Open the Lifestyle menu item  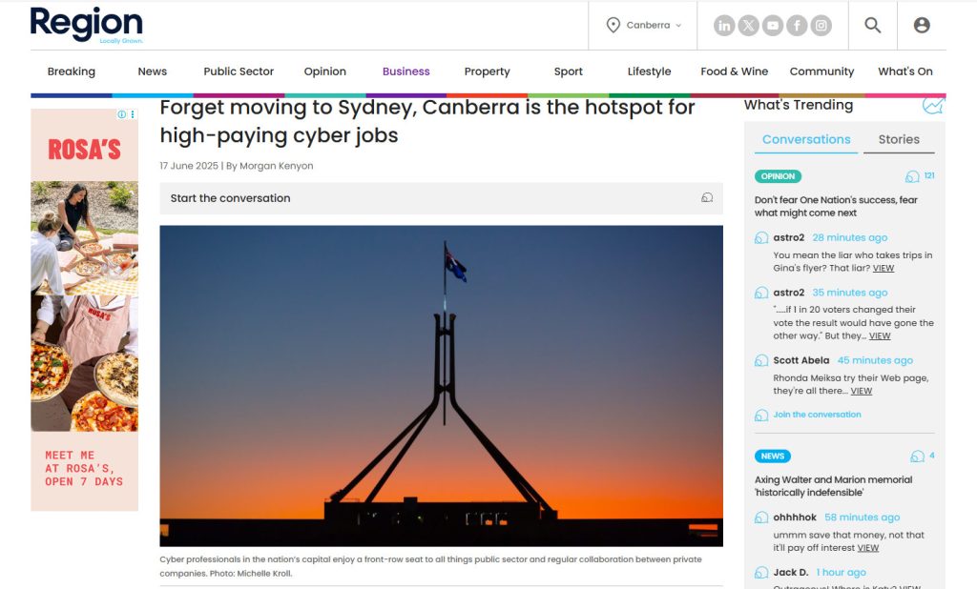click(649, 71)
